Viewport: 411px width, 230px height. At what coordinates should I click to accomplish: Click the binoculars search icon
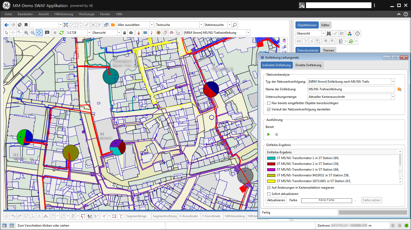pos(329,33)
